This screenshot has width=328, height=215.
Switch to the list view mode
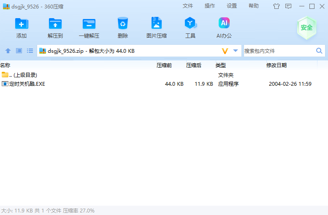click(30, 51)
